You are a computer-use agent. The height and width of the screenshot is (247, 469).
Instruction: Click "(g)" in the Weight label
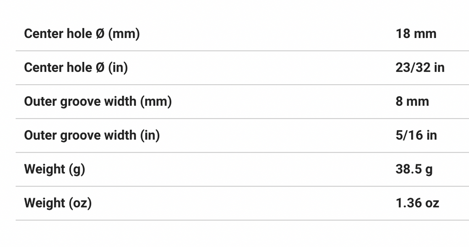77,170
